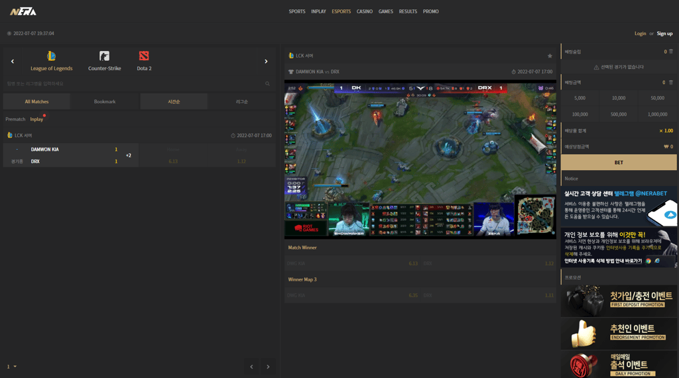
Task: Bet DWG KIA at 6.35 Winner Map 3
Action: [x=352, y=295]
